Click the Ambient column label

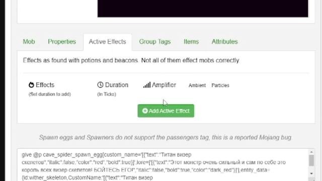(197, 85)
